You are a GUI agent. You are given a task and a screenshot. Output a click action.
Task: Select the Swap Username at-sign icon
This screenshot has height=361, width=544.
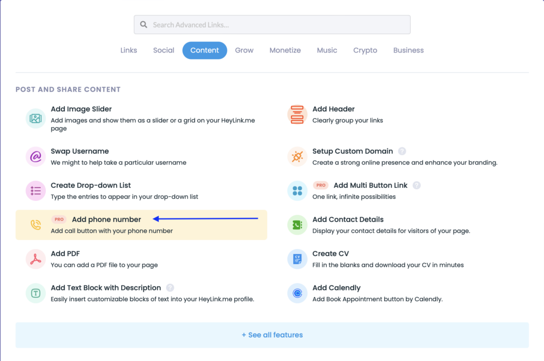(36, 157)
